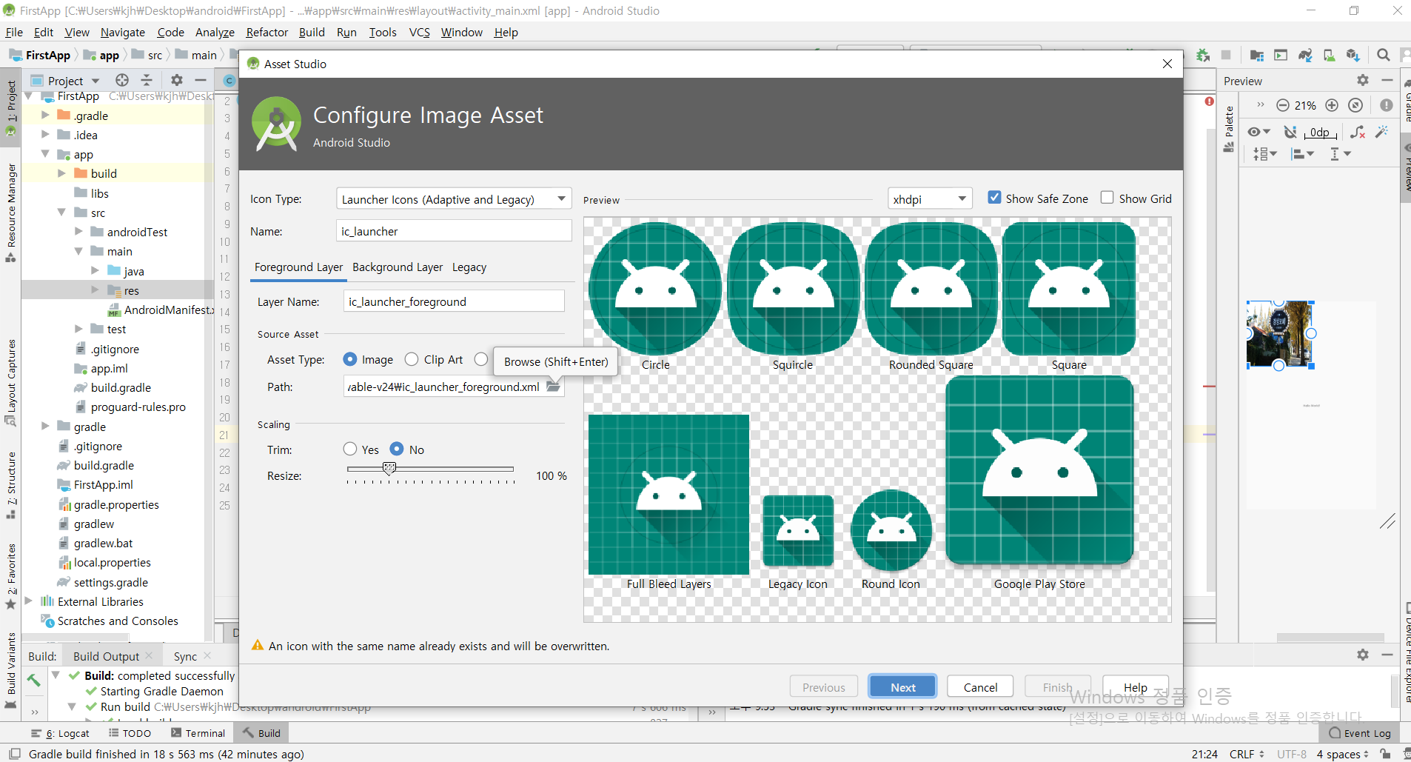Viewport: 1411px width, 762px height.
Task: Switch to Background Layer tab
Action: pos(398,267)
